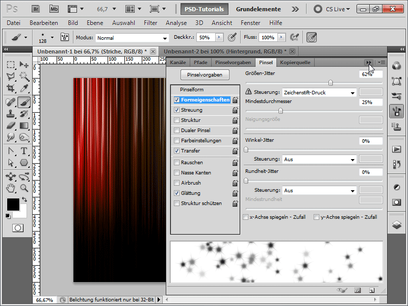Screen dimensions: 408x306
Task: Enable the Dualer Pinsel checkbox
Action: pyautogui.click(x=176, y=130)
